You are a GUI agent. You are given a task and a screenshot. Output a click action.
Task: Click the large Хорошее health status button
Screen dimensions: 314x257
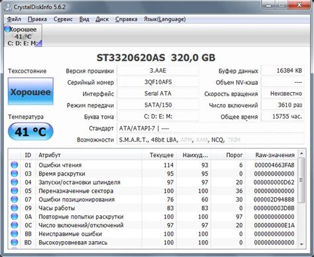30,91
